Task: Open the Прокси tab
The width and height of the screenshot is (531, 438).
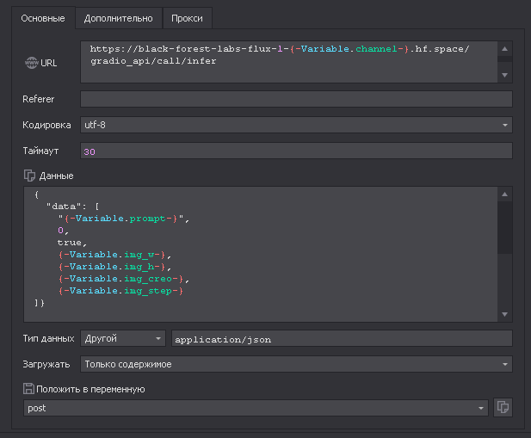Action: coord(187,18)
